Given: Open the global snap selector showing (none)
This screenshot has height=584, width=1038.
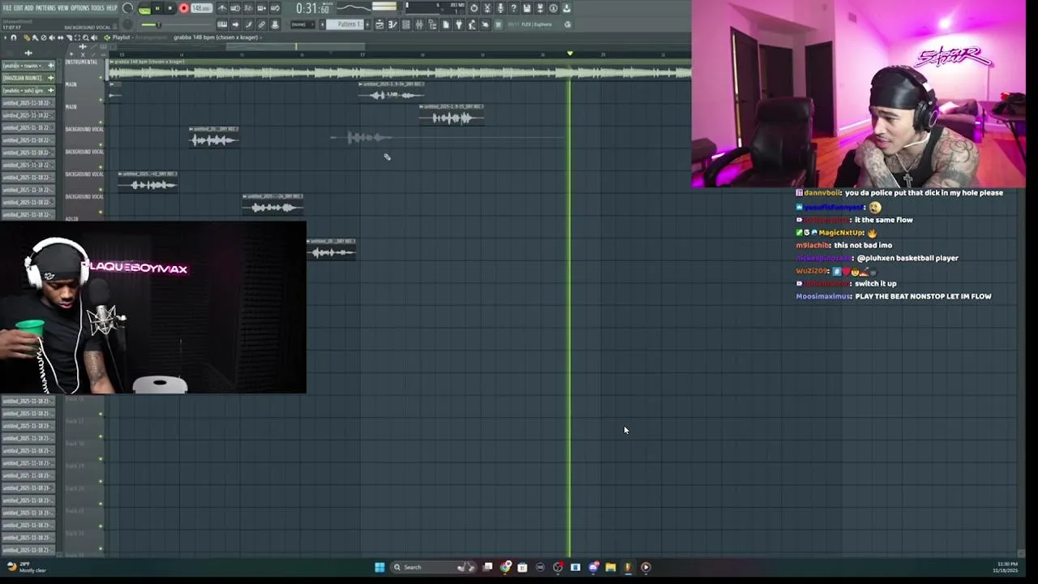Looking at the screenshot, I should (302, 24).
